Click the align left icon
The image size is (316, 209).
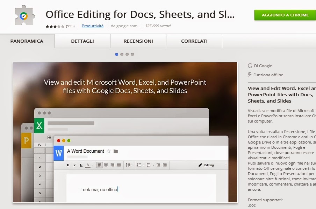coord(99,165)
